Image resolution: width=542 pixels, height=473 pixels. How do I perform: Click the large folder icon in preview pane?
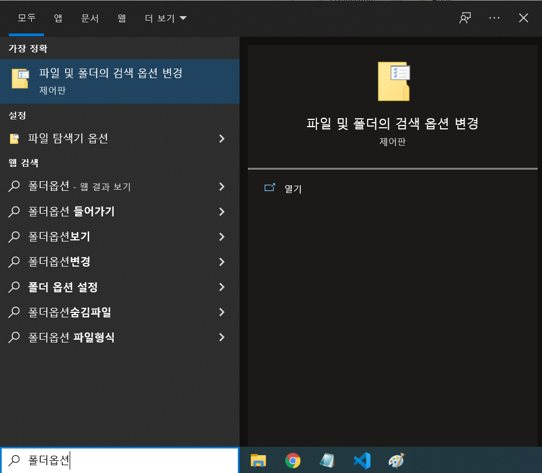[394, 81]
